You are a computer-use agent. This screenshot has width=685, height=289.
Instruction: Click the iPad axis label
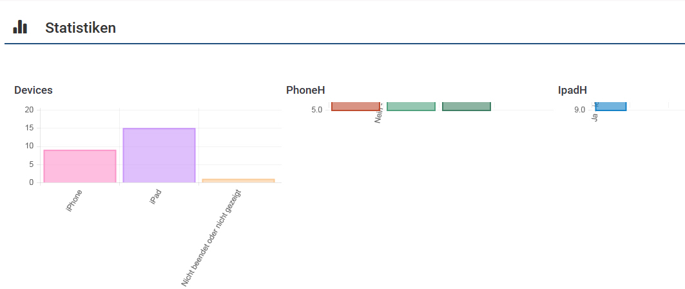pyautogui.click(x=155, y=197)
